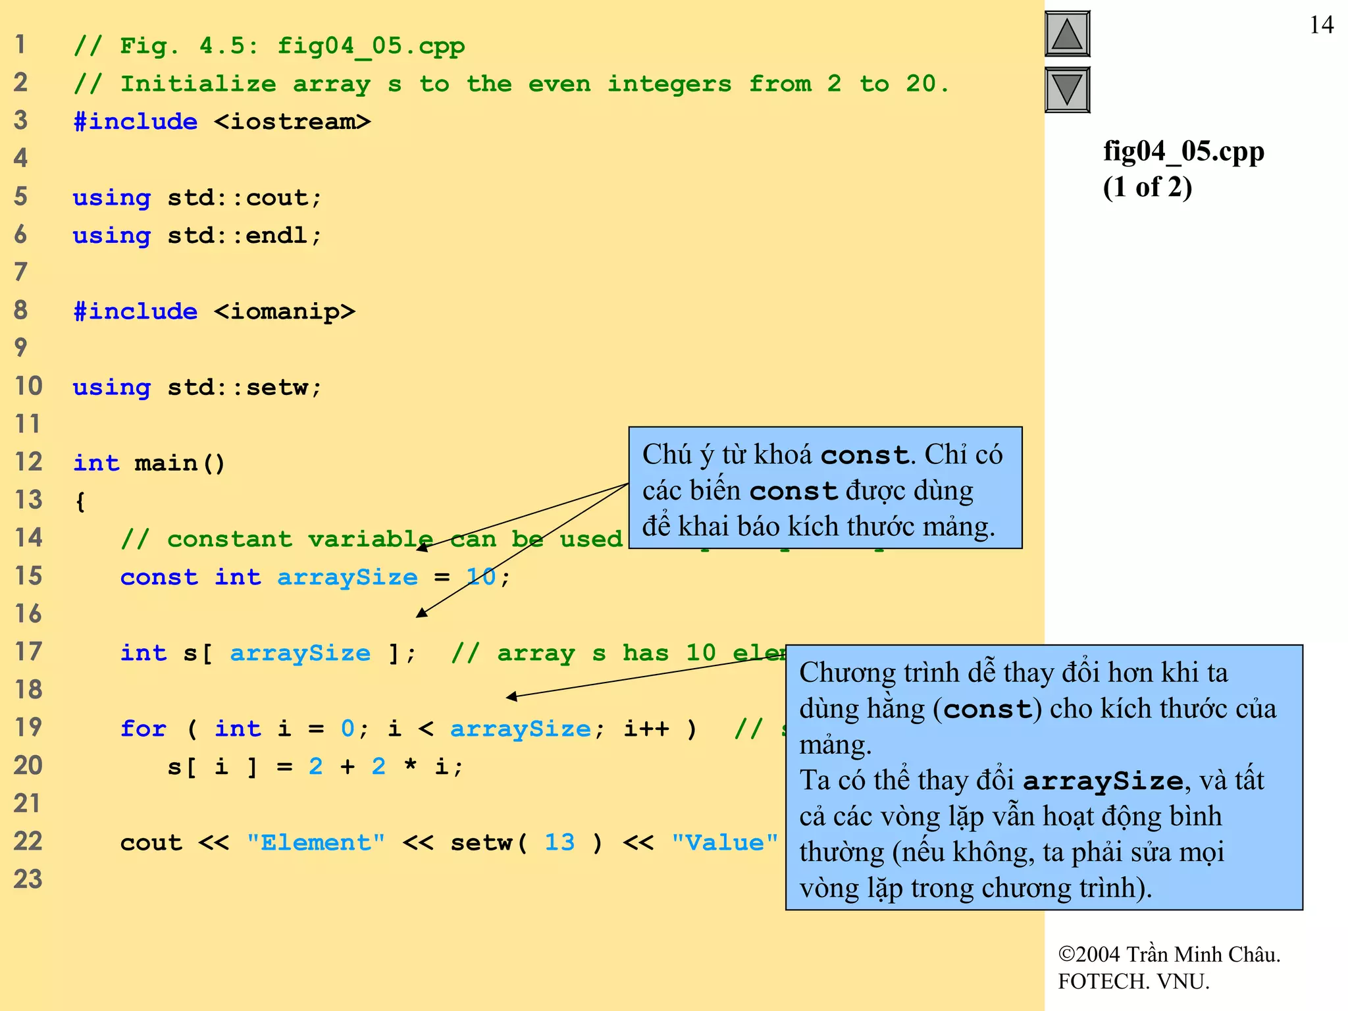The image size is (1348, 1011).
Task: Click "const int arraySize = 10;" declaration
Action: (x=315, y=577)
